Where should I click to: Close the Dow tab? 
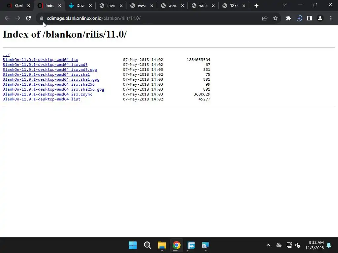tap(90, 6)
